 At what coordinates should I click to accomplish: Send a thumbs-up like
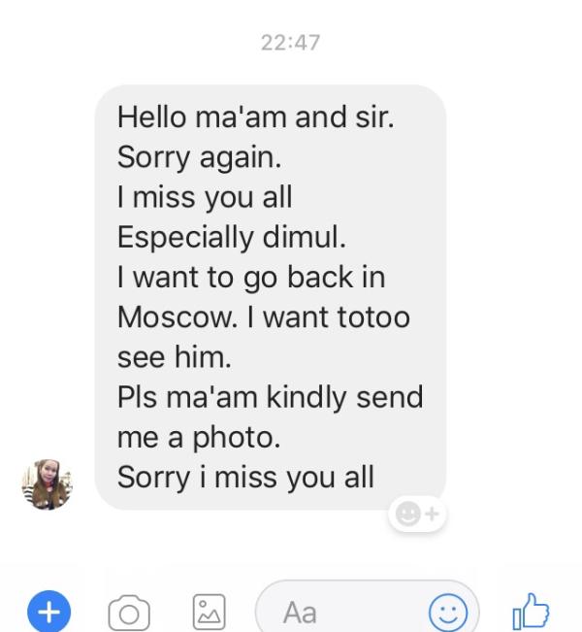pyautogui.click(x=531, y=612)
